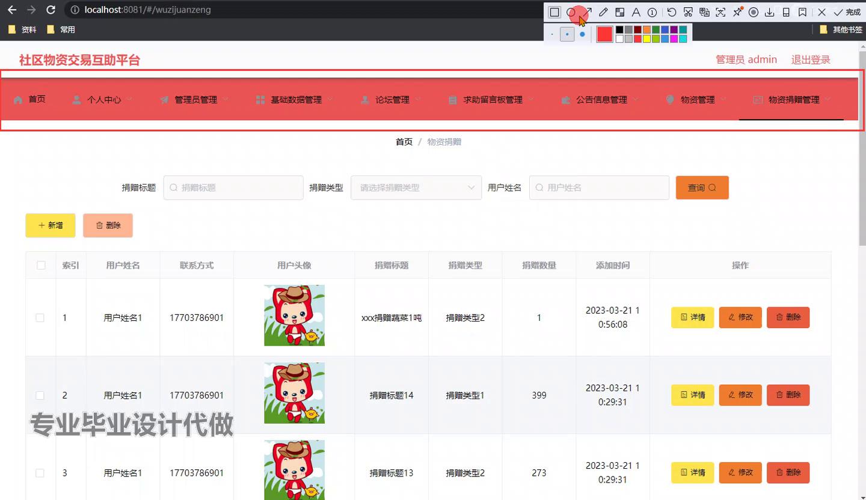
Task: Open the 论坛管理 menu
Action: point(392,100)
